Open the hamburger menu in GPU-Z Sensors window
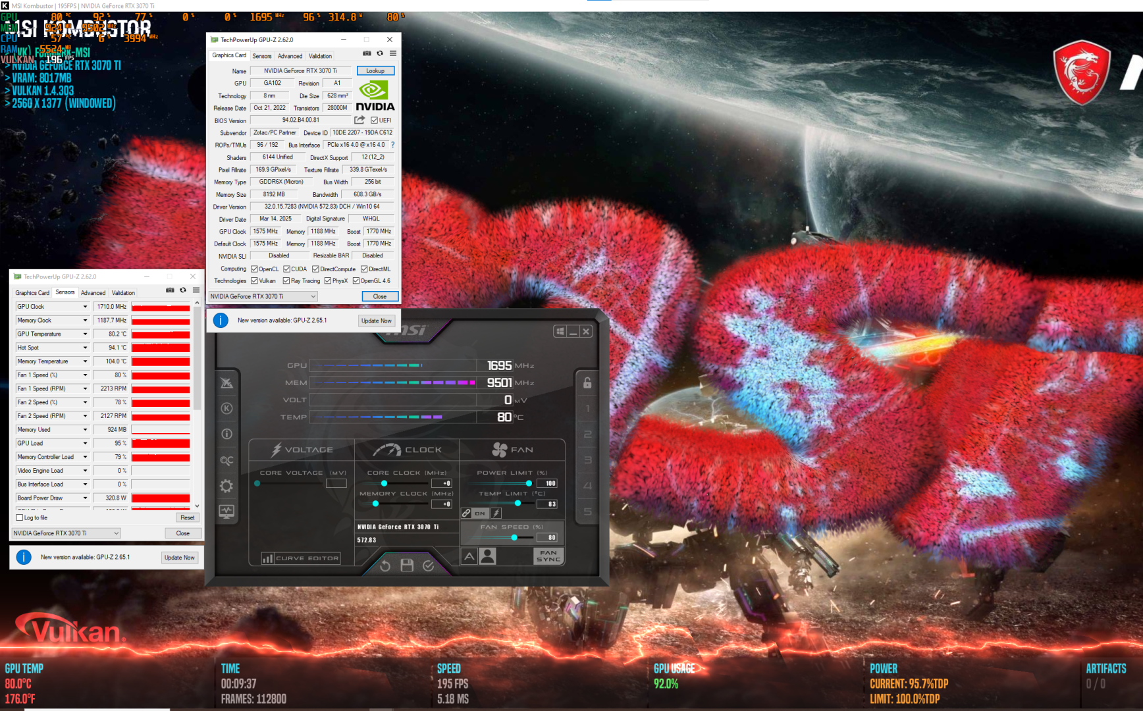 tap(196, 290)
